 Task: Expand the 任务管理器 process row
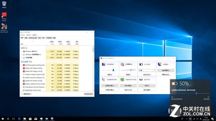[21, 57]
